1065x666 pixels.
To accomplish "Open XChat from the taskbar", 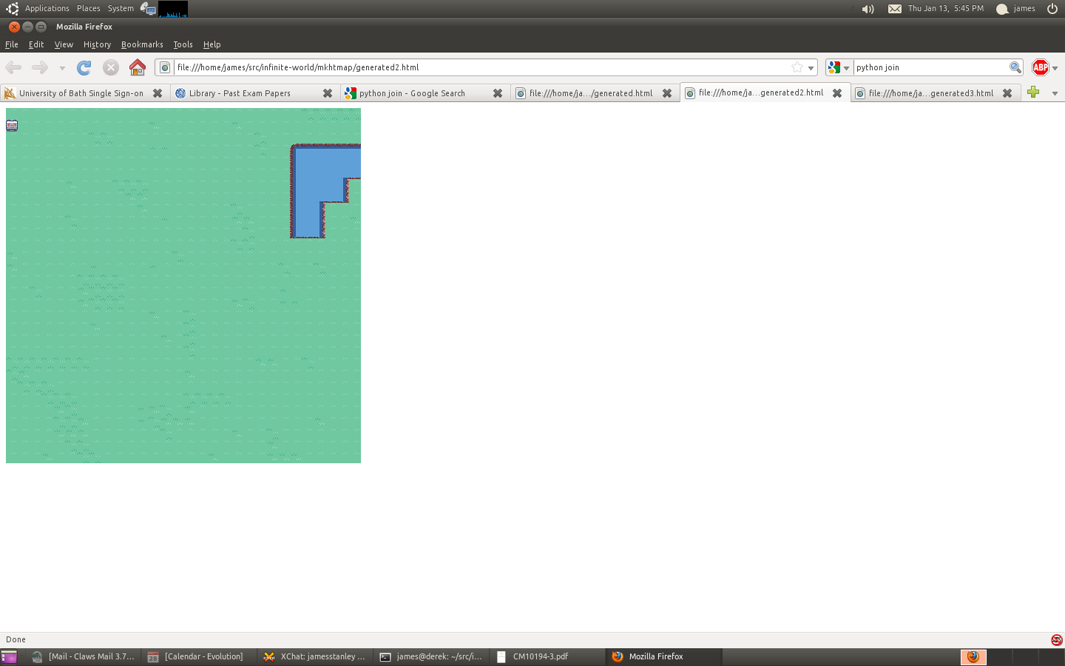I will click(315, 656).
